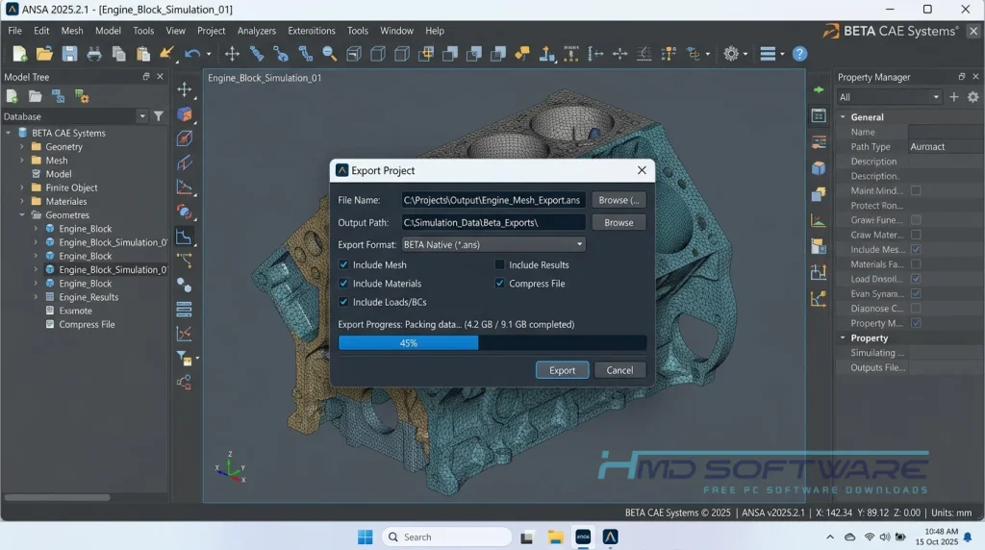
Task: Click the stacked lines icon in left strip
Action: [x=184, y=309]
